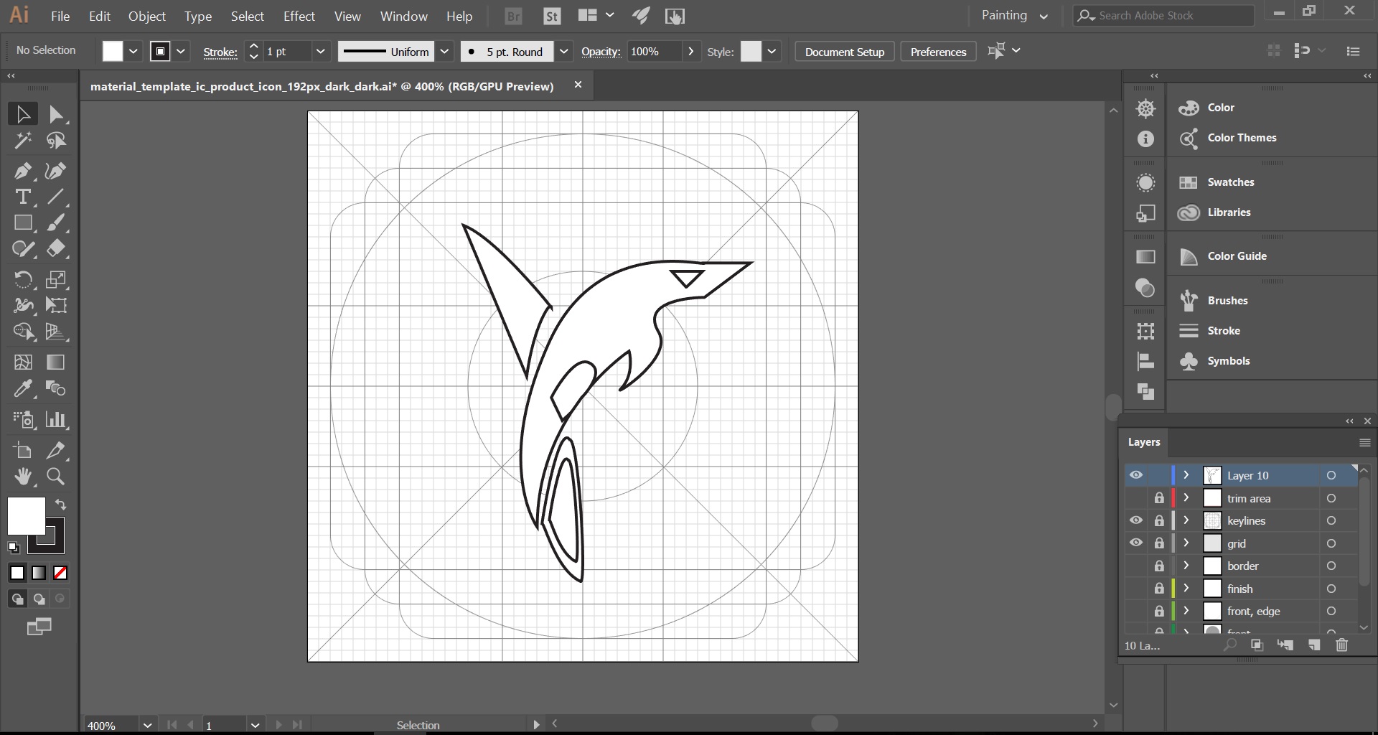Unlock the front, edge layer
This screenshot has width=1378, height=735.
[1158, 611]
